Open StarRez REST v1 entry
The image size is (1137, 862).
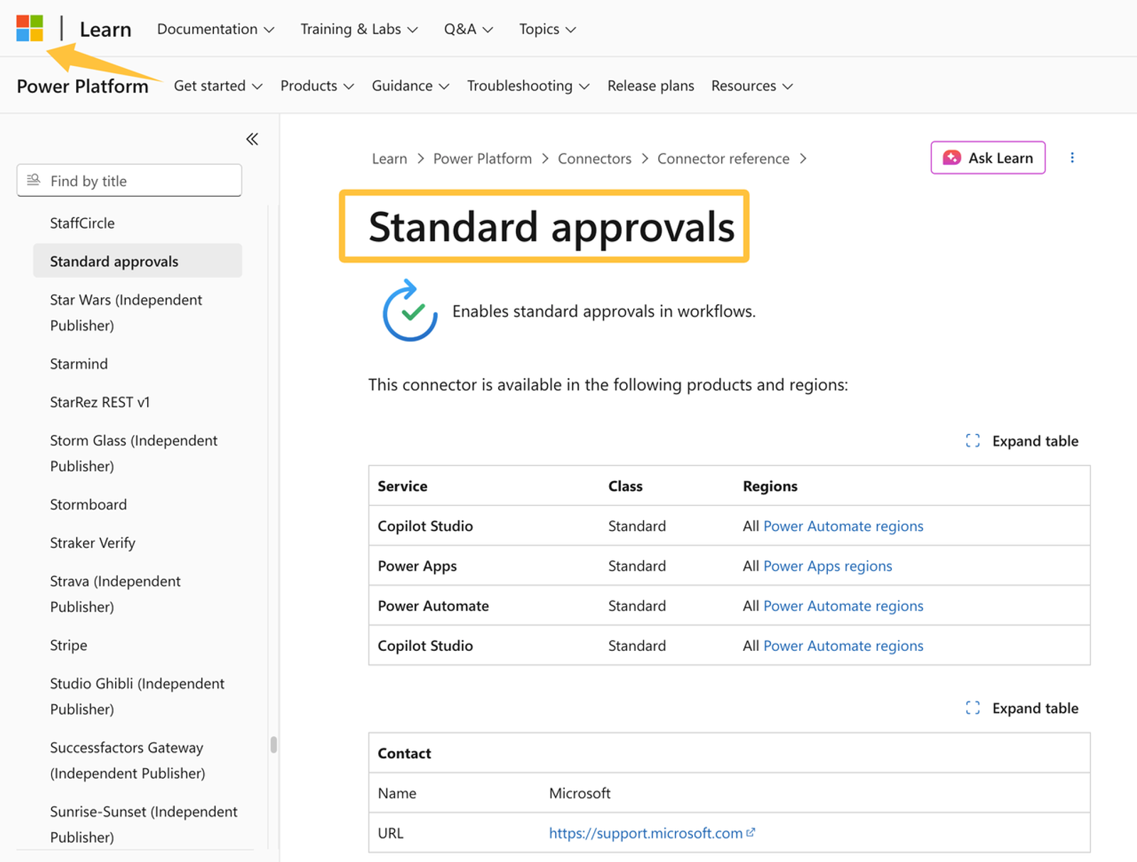click(99, 402)
